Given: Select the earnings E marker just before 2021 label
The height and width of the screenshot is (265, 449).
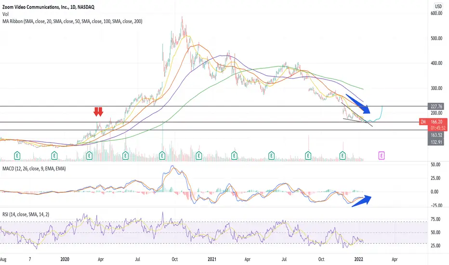Looking at the screenshot, I should 198,156.
